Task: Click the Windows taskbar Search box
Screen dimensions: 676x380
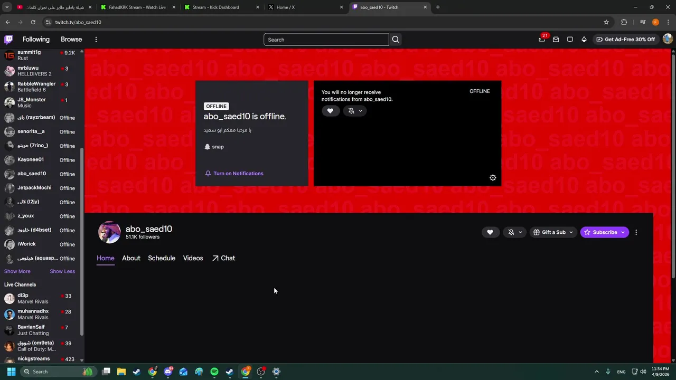Action: [x=58, y=372]
